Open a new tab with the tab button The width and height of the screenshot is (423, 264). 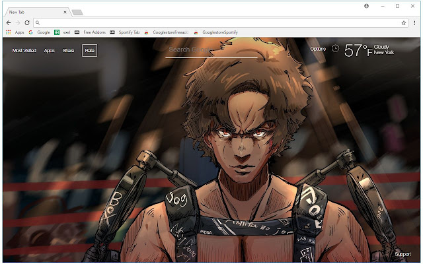77,13
